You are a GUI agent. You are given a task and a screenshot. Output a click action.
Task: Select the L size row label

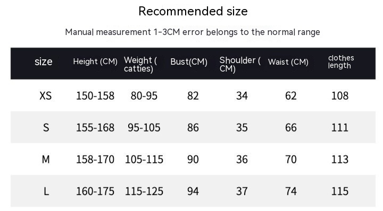46,191
